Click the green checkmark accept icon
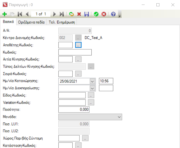The width and height of the screenshot is (180, 148). pyautogui.click(x=96, y=14)
